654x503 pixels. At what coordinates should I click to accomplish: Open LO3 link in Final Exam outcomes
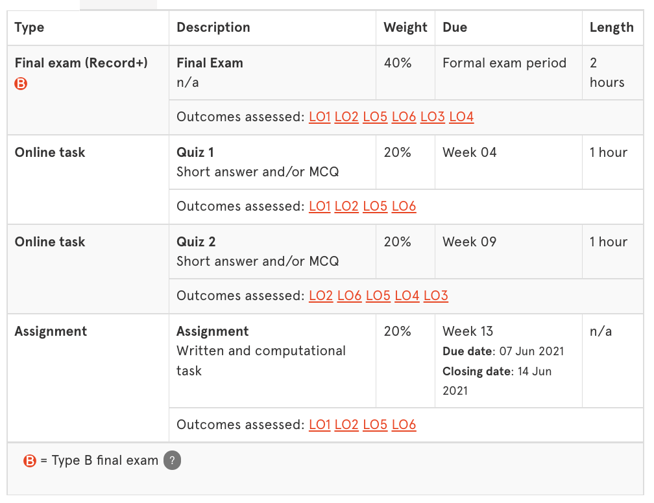433,117
